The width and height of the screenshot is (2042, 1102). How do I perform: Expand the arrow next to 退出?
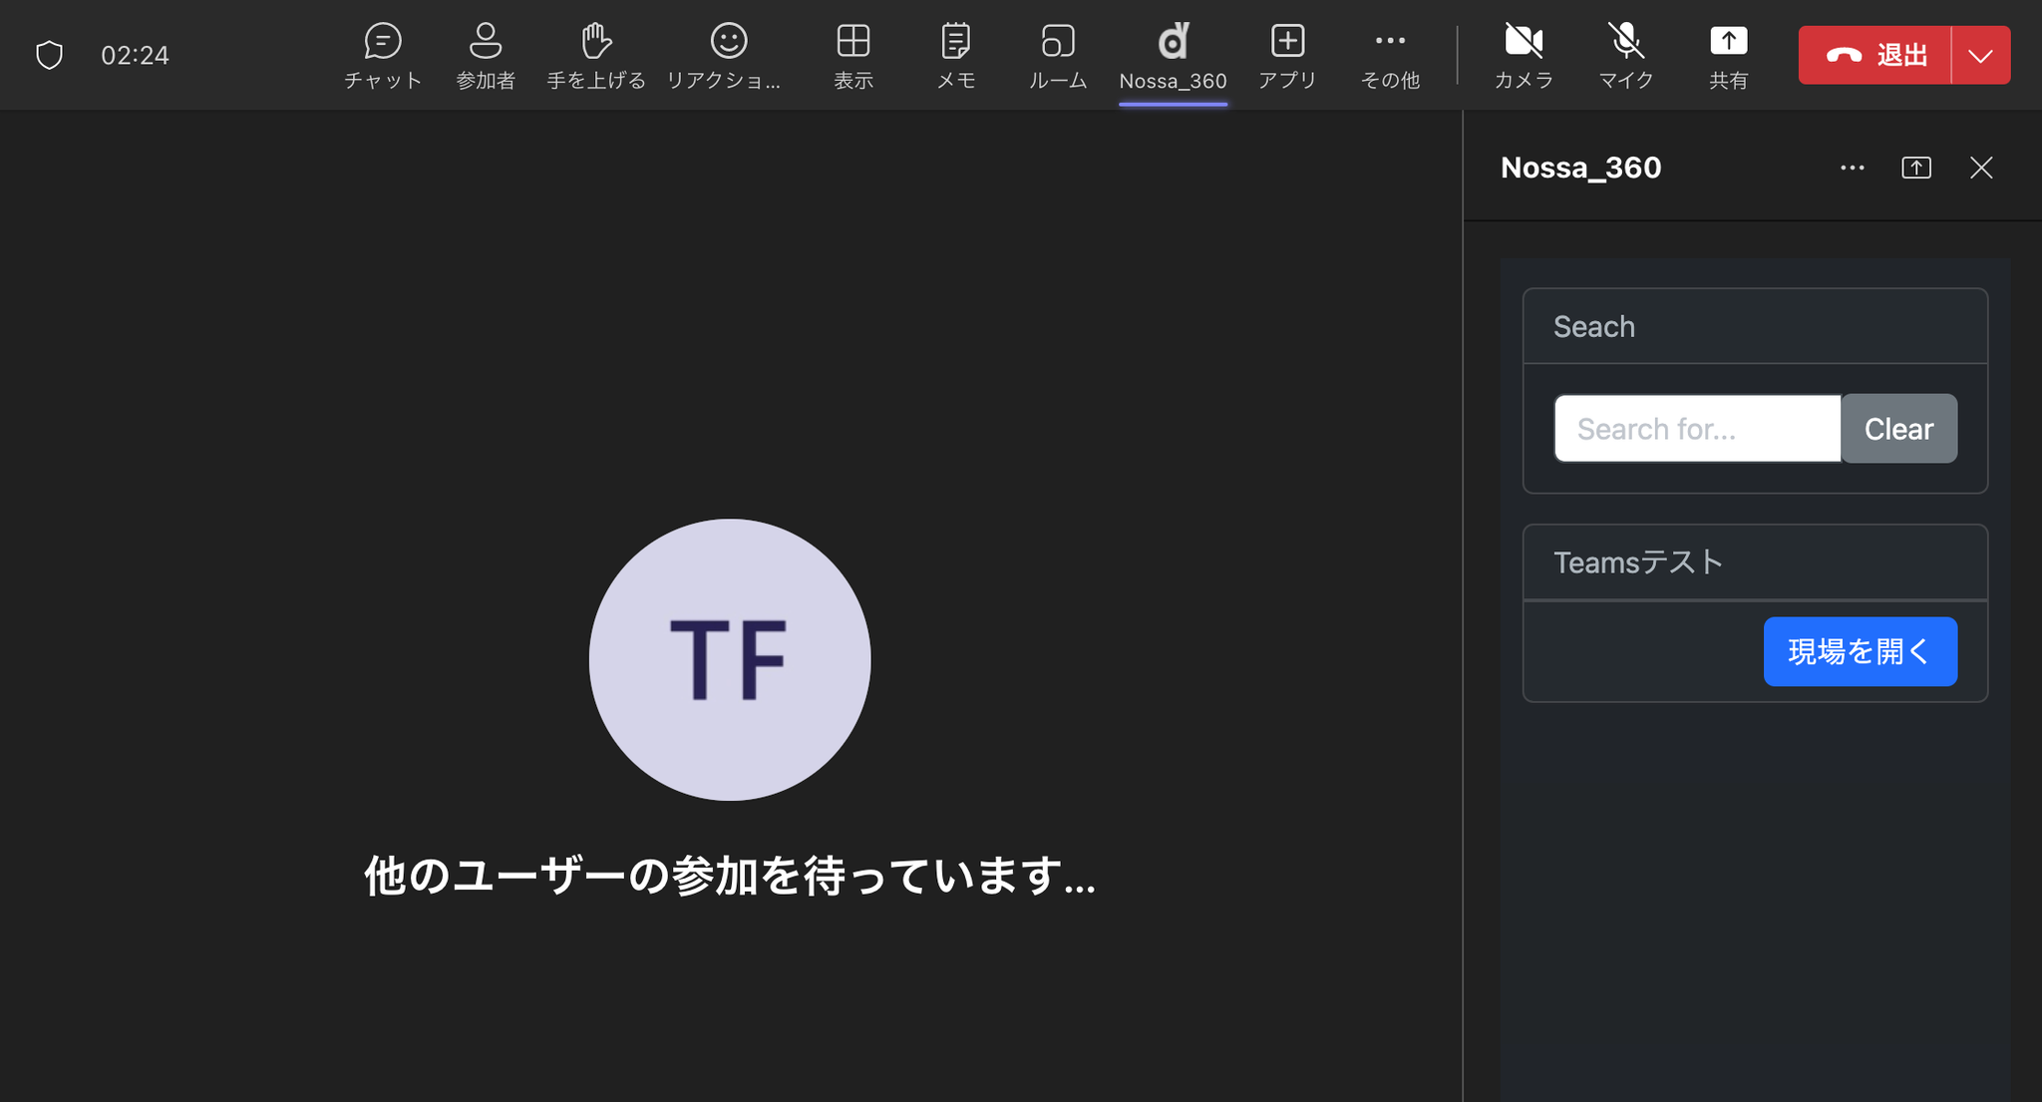tap(1980, 56)
